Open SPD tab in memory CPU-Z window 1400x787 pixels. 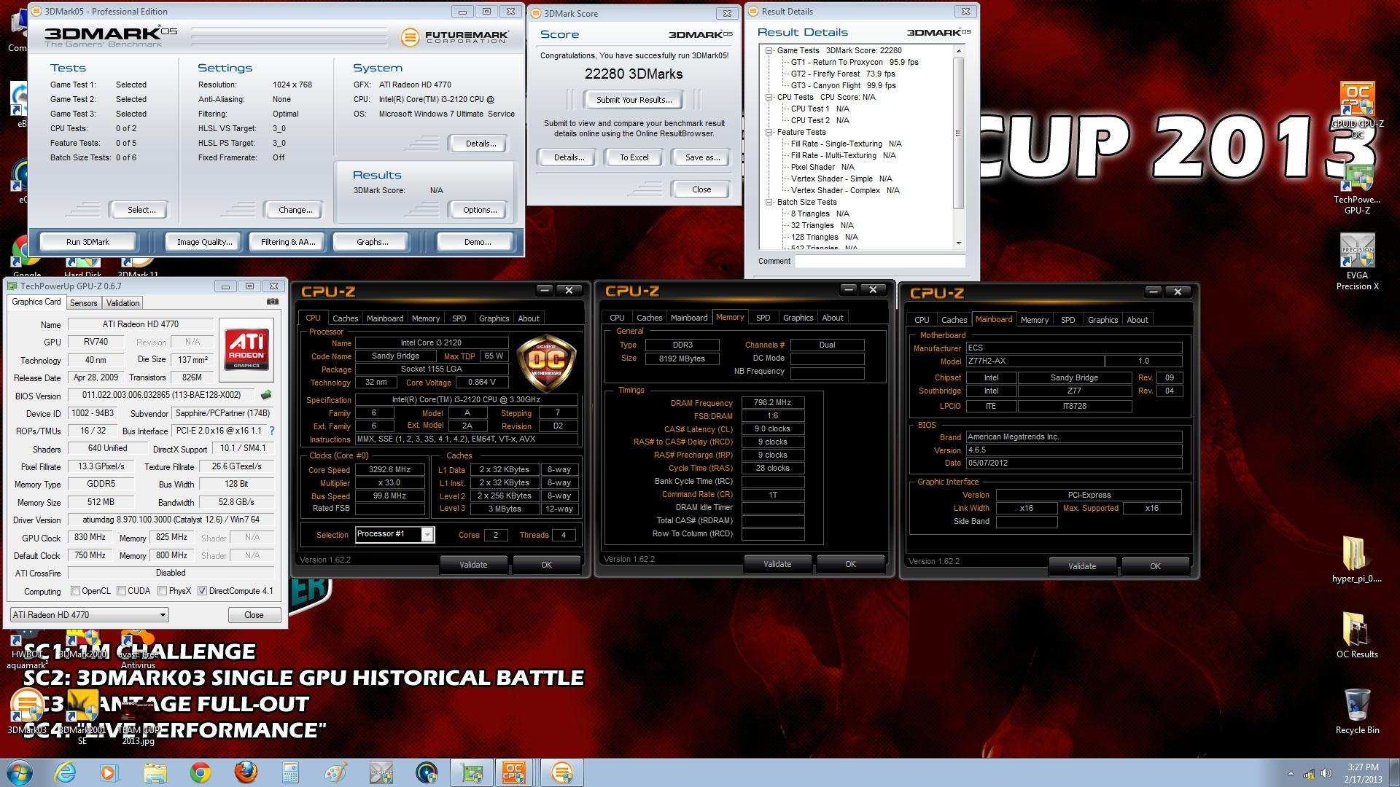(763, 318)
